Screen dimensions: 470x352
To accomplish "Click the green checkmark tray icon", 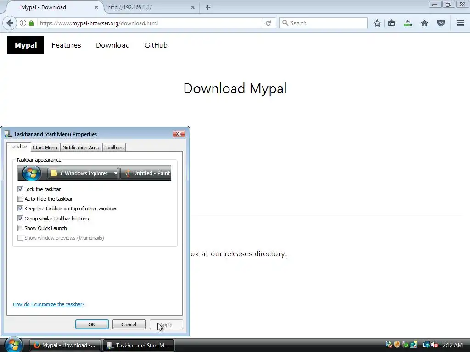I will pos(405,345).
